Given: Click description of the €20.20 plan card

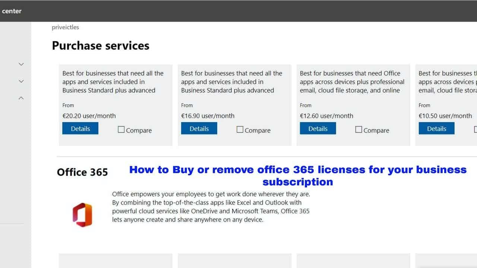Looking at the screenshot, I should [x=113, y=82].
